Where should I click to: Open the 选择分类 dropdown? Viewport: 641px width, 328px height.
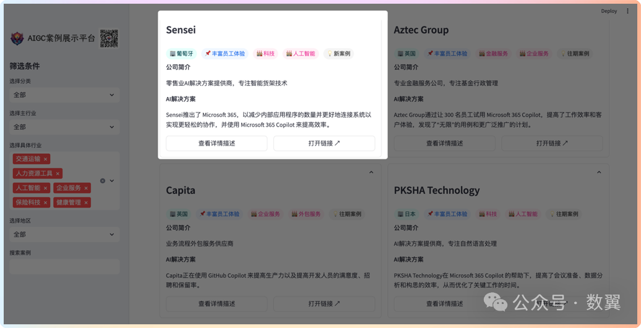[64, 95]
